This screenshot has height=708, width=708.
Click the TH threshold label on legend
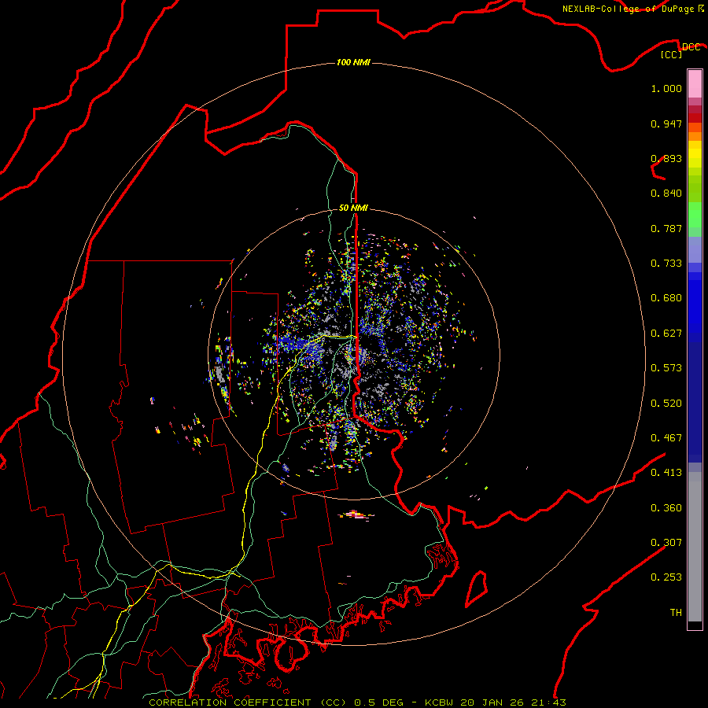pos(676,613)
